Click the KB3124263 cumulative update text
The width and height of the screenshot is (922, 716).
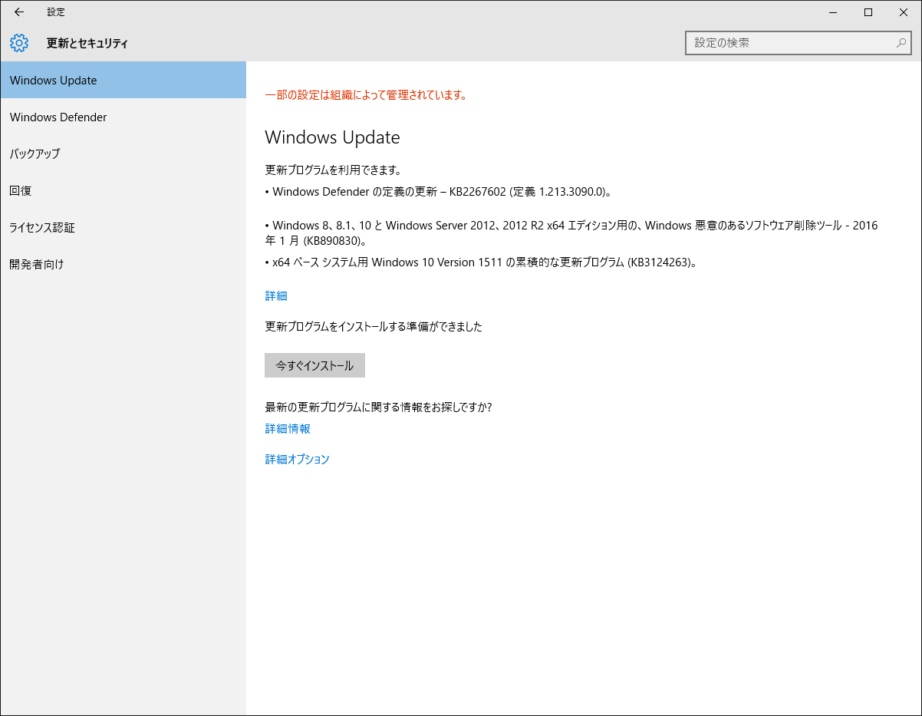pos(481,262)
